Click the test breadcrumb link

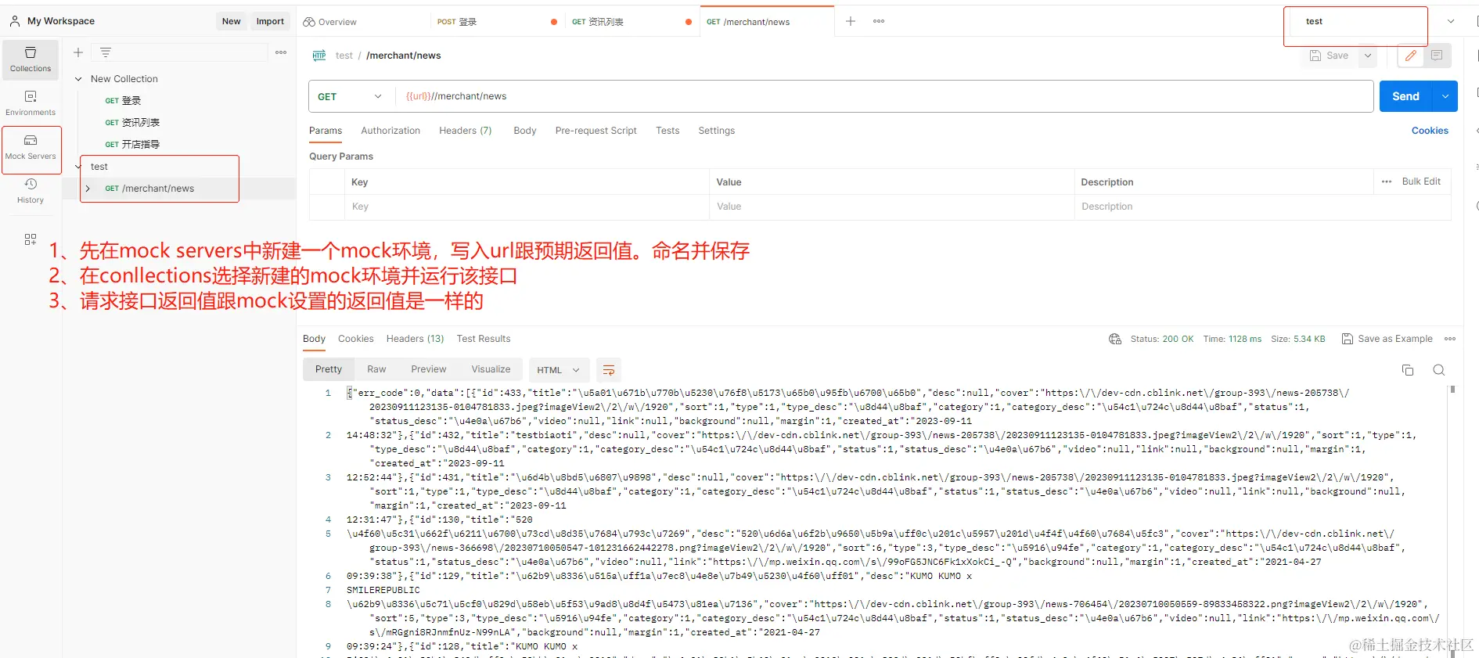[344, 56]
